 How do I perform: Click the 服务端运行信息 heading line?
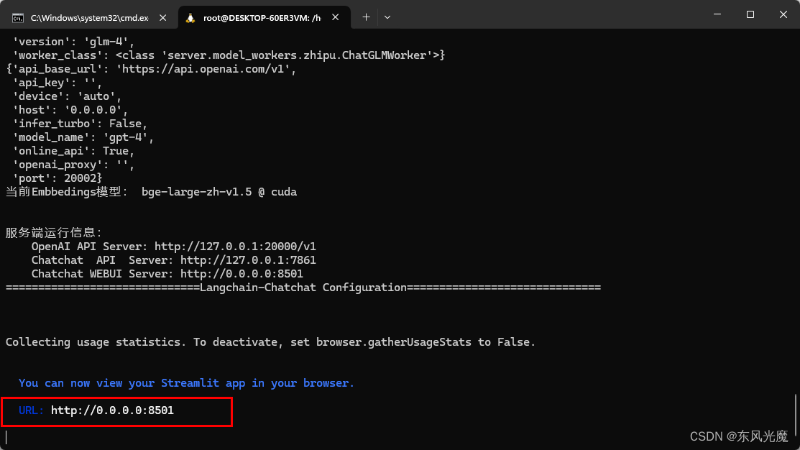pyautogui.click(x=54, y=233)
